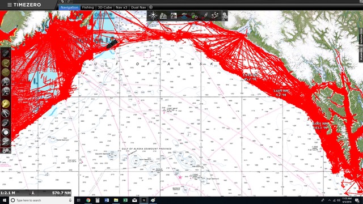Open Excel from the taskbar

[125, 200]
